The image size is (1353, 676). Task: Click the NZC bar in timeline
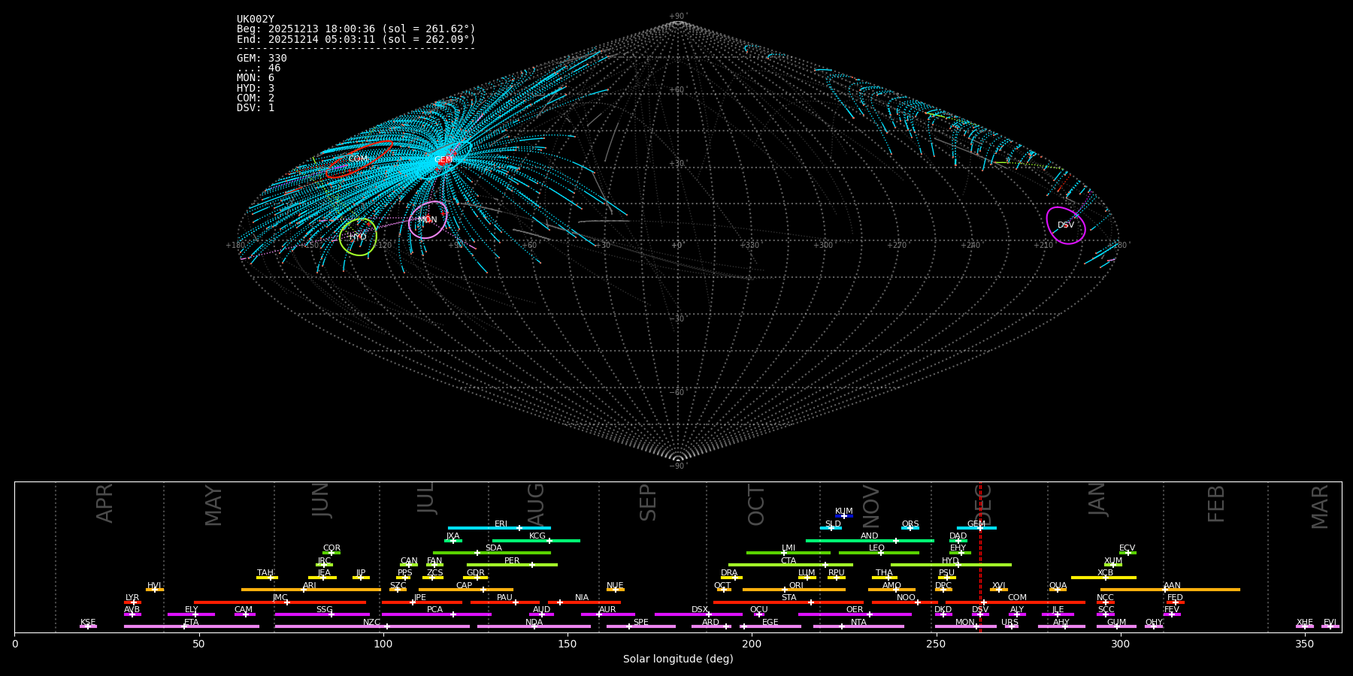(x=372, y=626)
